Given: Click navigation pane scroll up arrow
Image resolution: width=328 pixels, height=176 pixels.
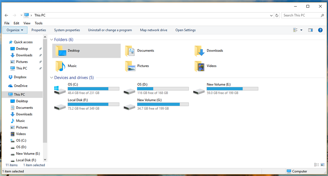Looking at the screenshot, I should coord(45,37).
